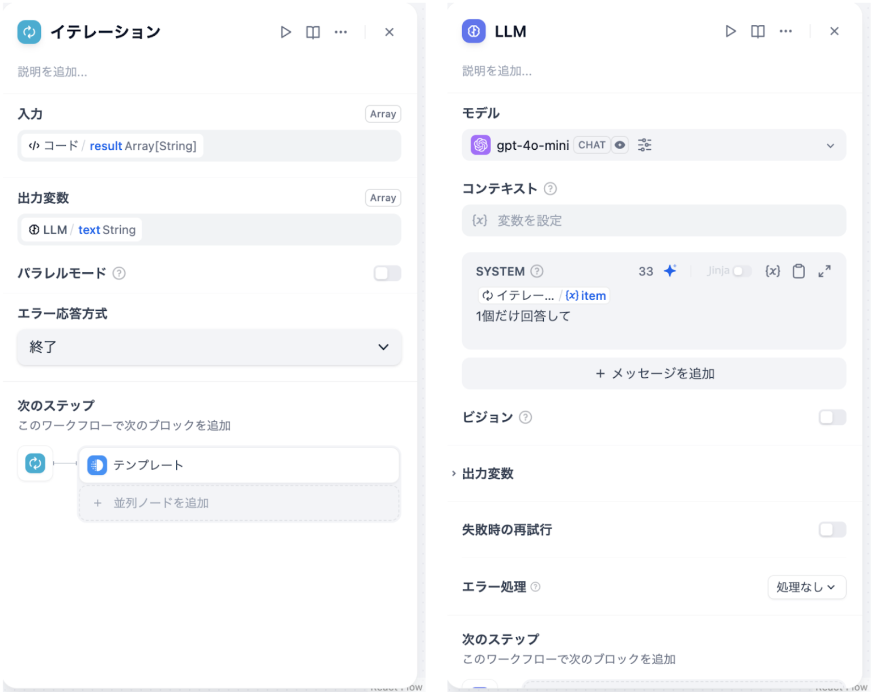This screenshot has width=871, height=692.
Task: Run the イテレーション node with the play icon
Action: [x=285, y=32]
